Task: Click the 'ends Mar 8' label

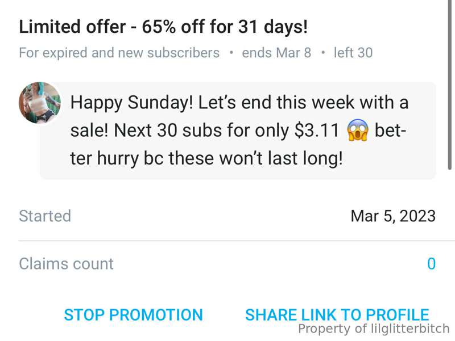Action: 276,53
